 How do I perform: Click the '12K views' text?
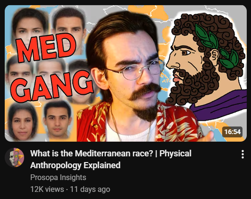click(47, 189)
